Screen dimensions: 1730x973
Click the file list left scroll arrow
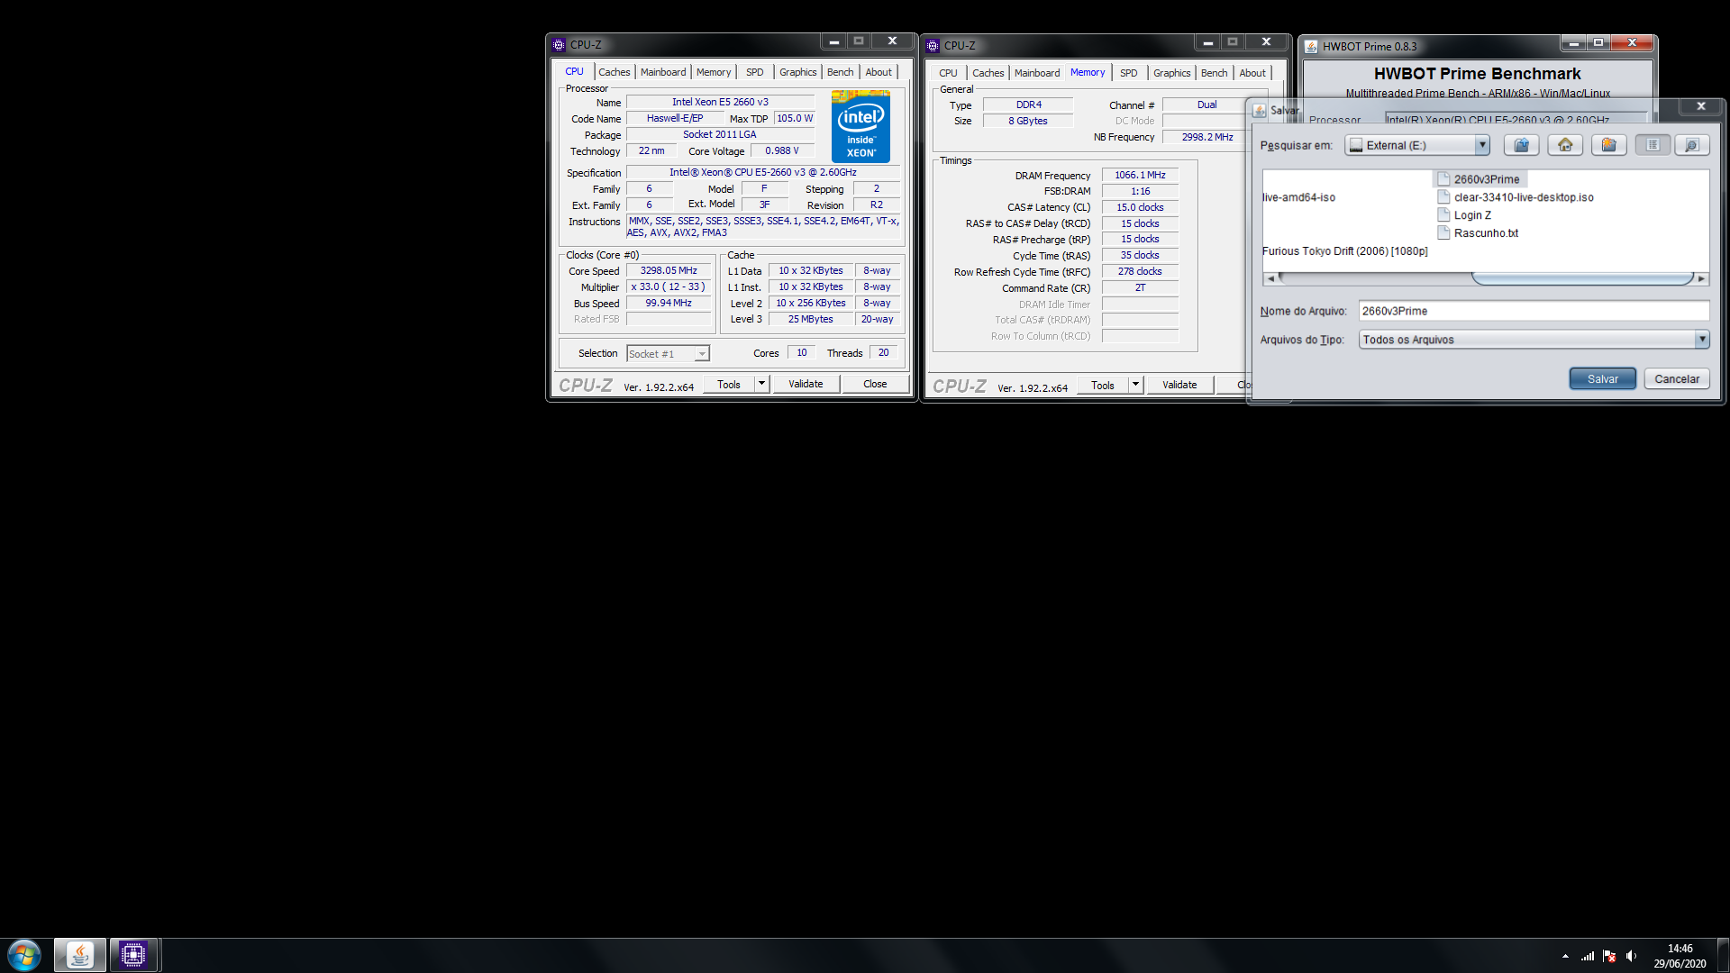tap(1270, 278)
